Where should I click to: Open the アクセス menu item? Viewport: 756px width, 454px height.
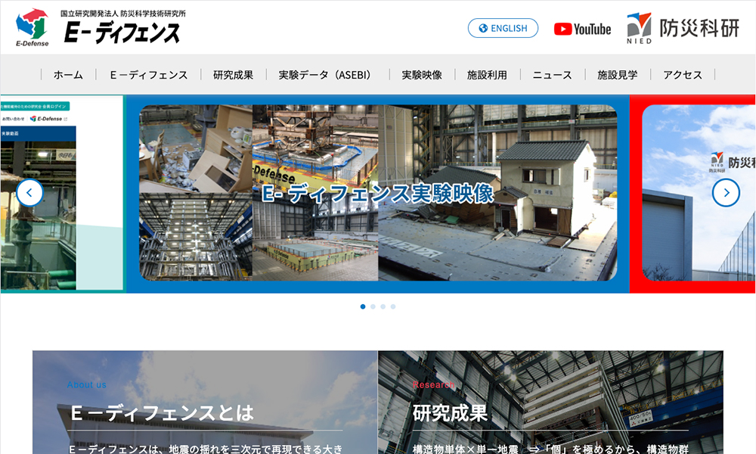(683, 75)
